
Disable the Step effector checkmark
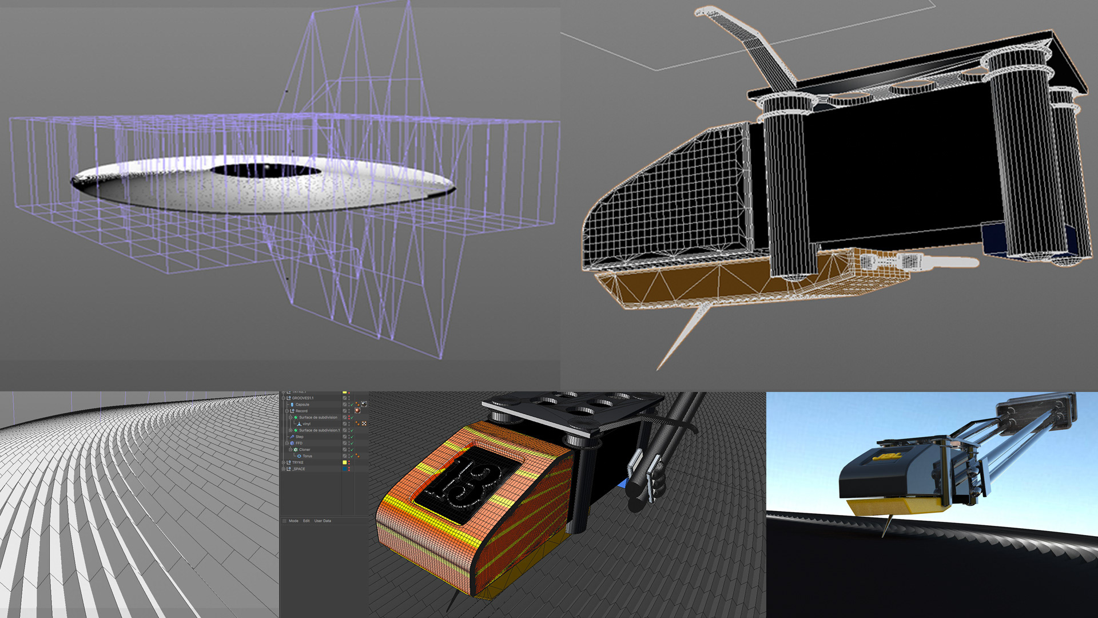tap(352, 437)
